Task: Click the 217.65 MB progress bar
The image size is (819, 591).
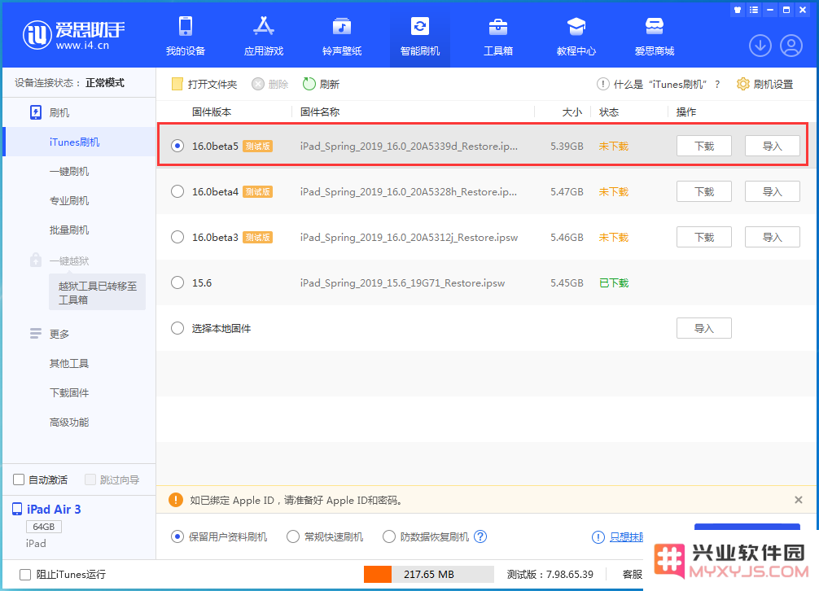Action: click(429, 574)
